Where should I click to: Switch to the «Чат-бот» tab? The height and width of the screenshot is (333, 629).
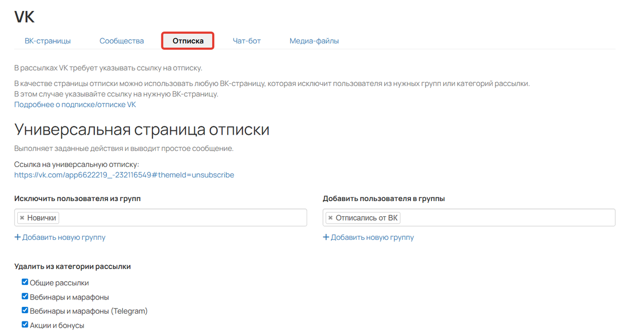tap(246, 40)
